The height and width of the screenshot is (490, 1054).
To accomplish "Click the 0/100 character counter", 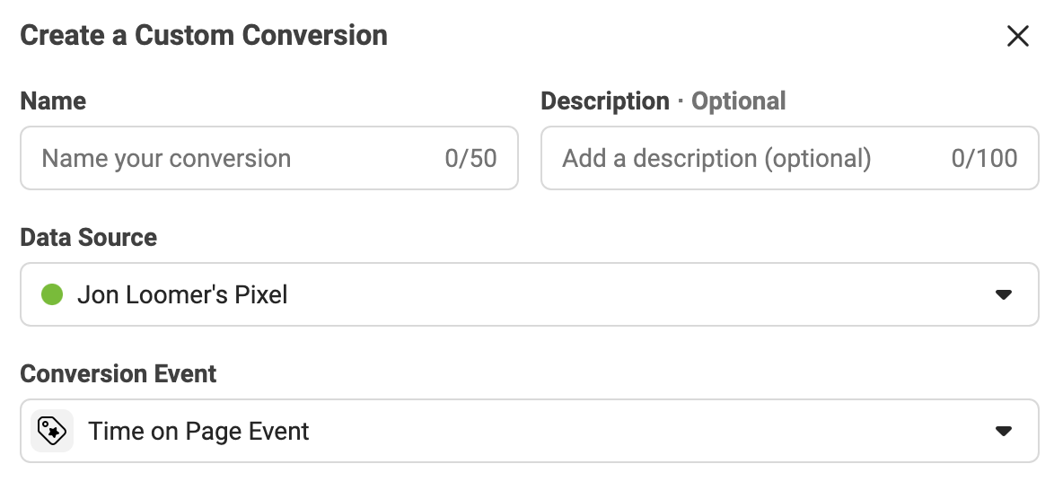I will pos(984,159).
